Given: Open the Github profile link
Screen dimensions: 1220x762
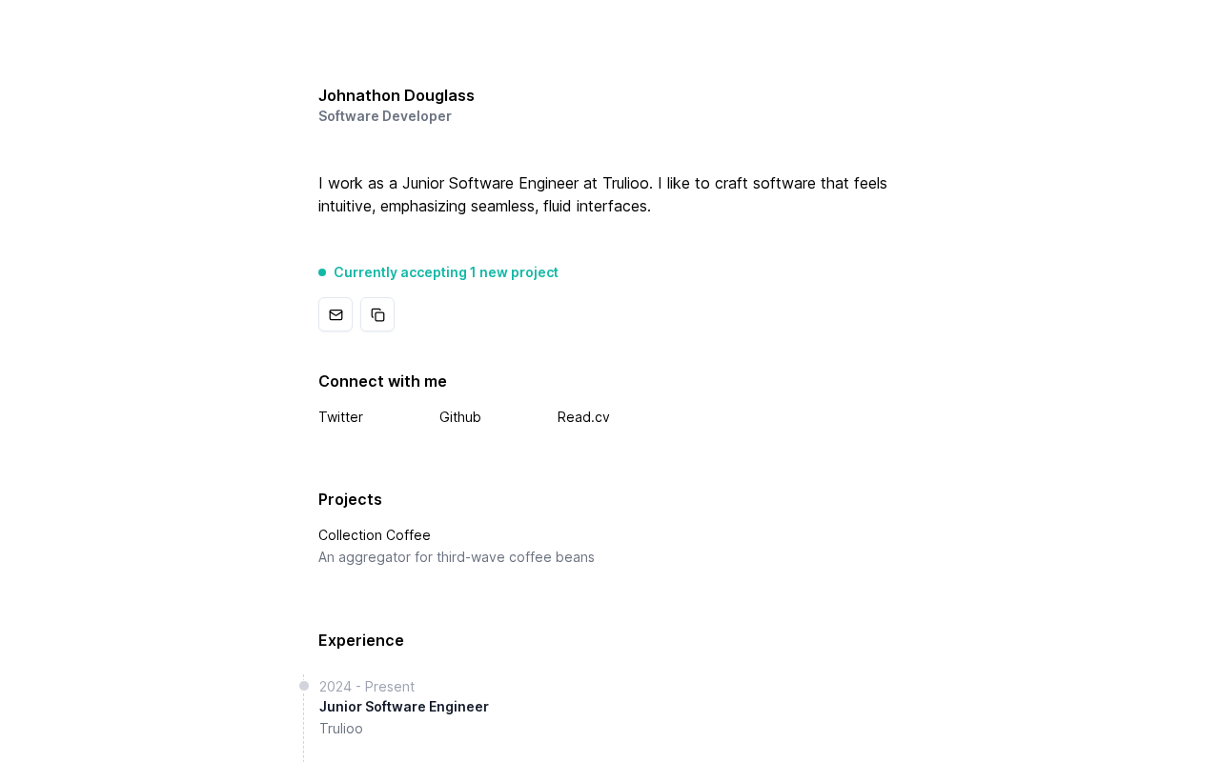Looking at the screenshot, I should tap(460, 417).
